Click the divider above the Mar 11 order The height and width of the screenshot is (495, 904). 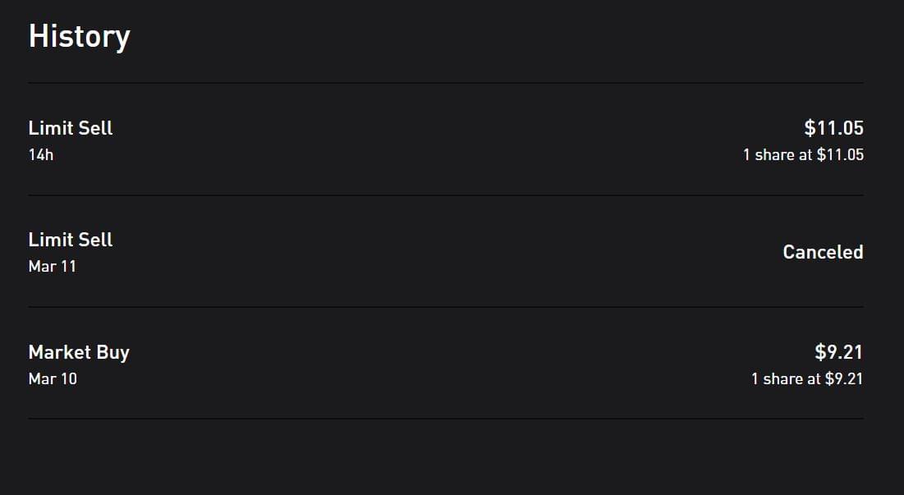(445, 195)
